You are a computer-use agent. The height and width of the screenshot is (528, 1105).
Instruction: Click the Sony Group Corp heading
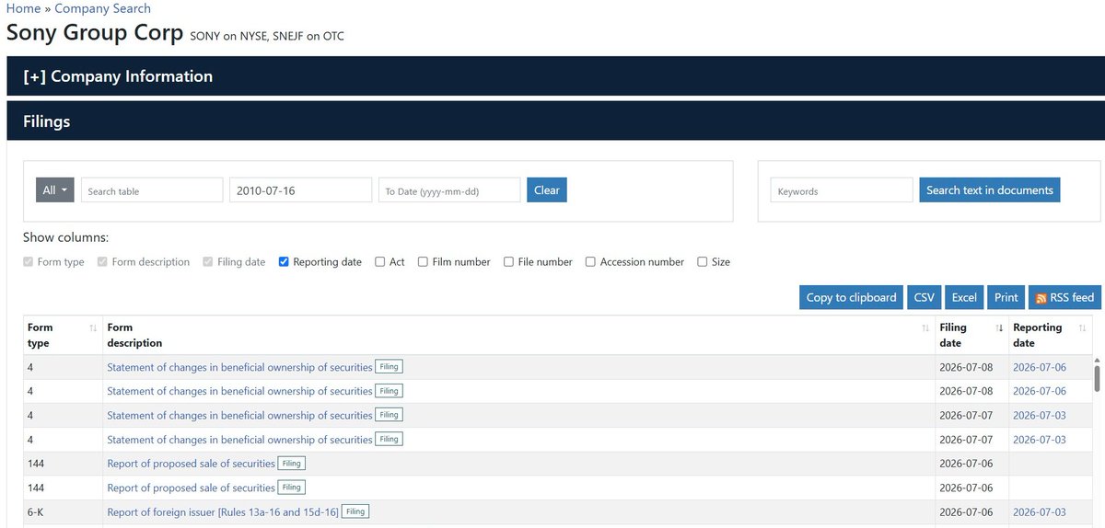click(95, 32)
